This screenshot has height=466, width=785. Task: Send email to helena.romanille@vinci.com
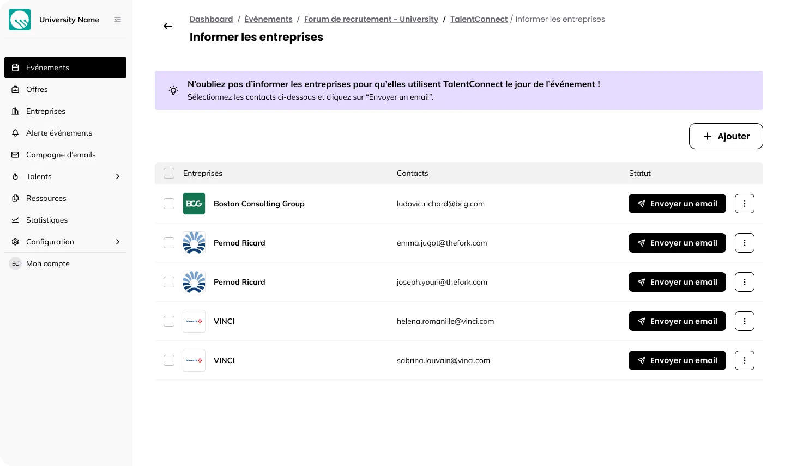point(677,321)
